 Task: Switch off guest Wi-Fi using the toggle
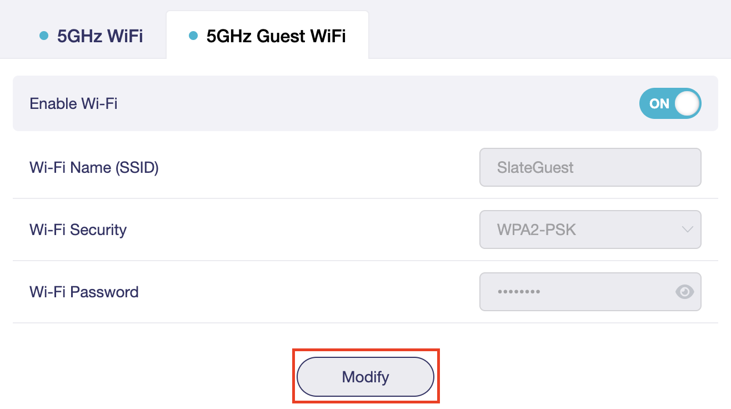pos(670,103)
